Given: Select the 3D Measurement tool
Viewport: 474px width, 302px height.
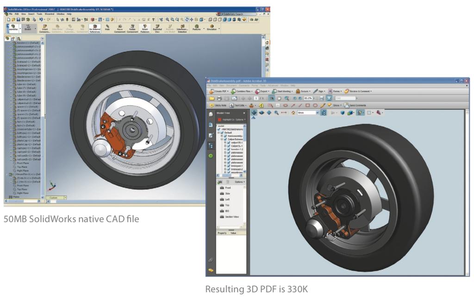Looking at the screenshot, I should [x=284, y=113].
